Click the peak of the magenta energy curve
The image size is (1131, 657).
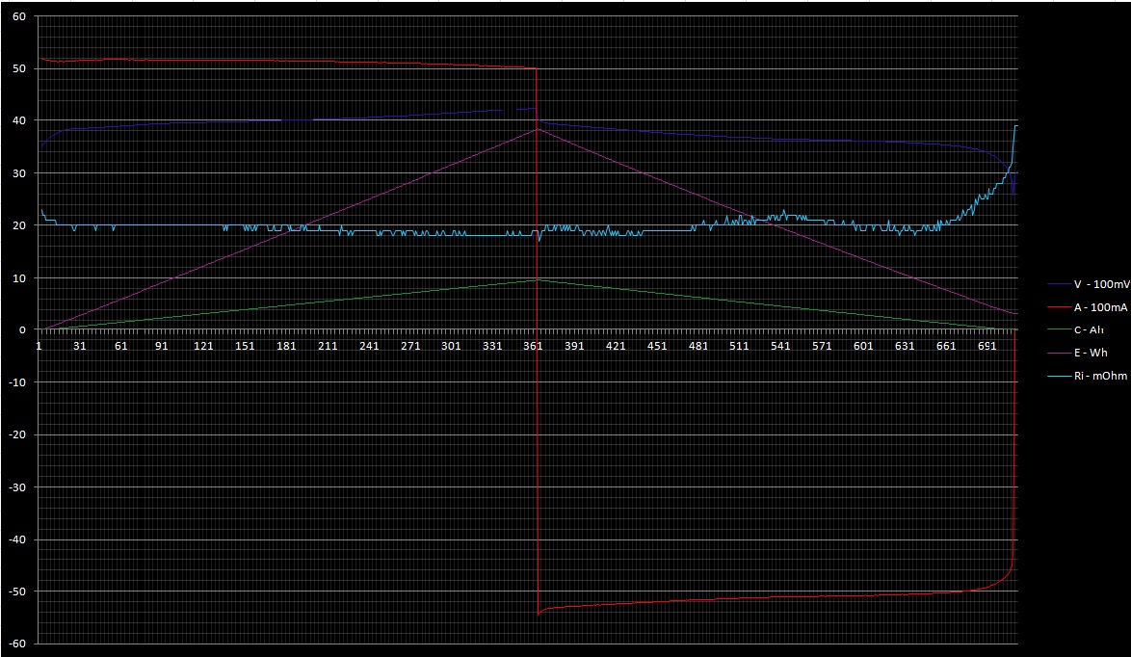pos(537,129)
